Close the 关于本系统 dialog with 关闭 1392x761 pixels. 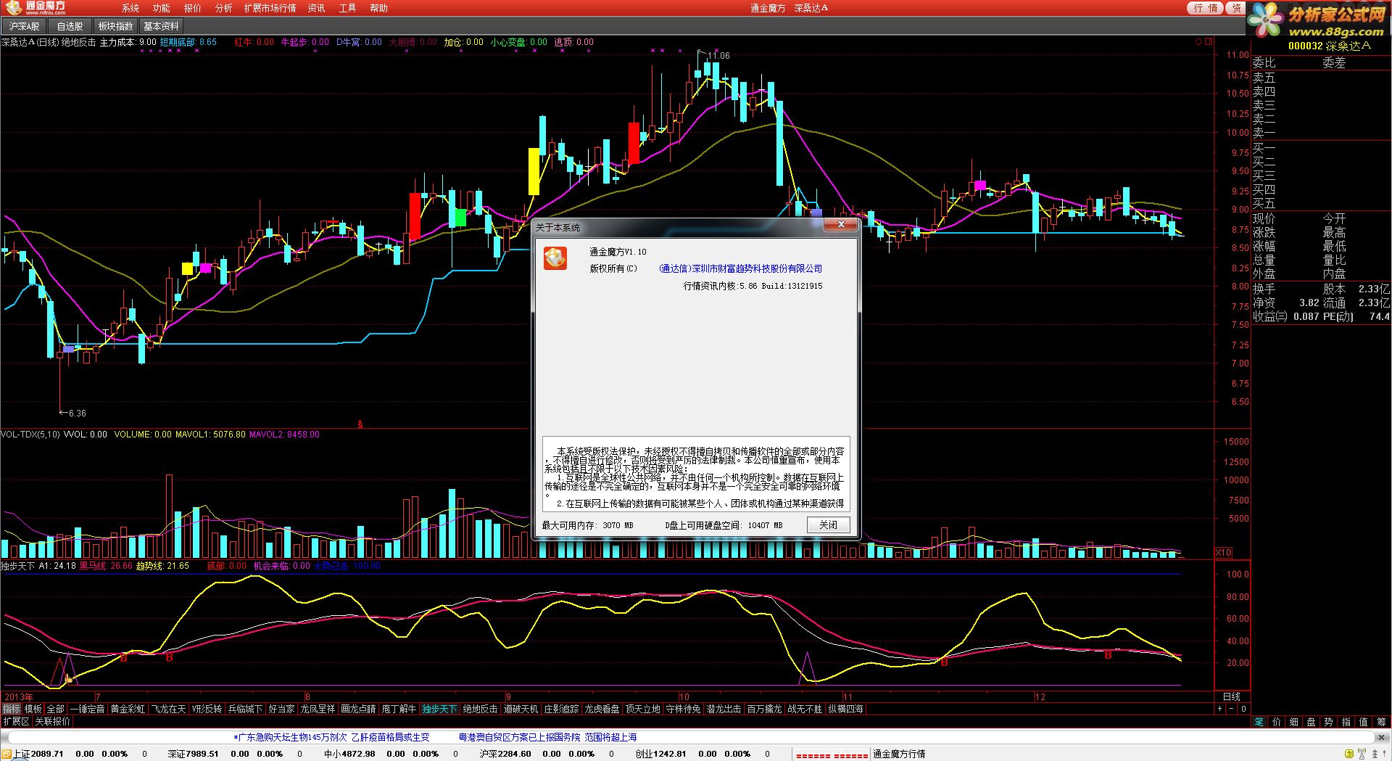click(x=829, y=525)
